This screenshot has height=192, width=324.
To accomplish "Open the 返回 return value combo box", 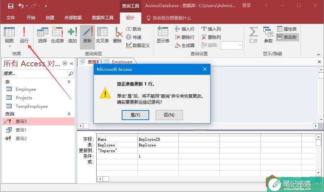I will [x=232, y=45].
